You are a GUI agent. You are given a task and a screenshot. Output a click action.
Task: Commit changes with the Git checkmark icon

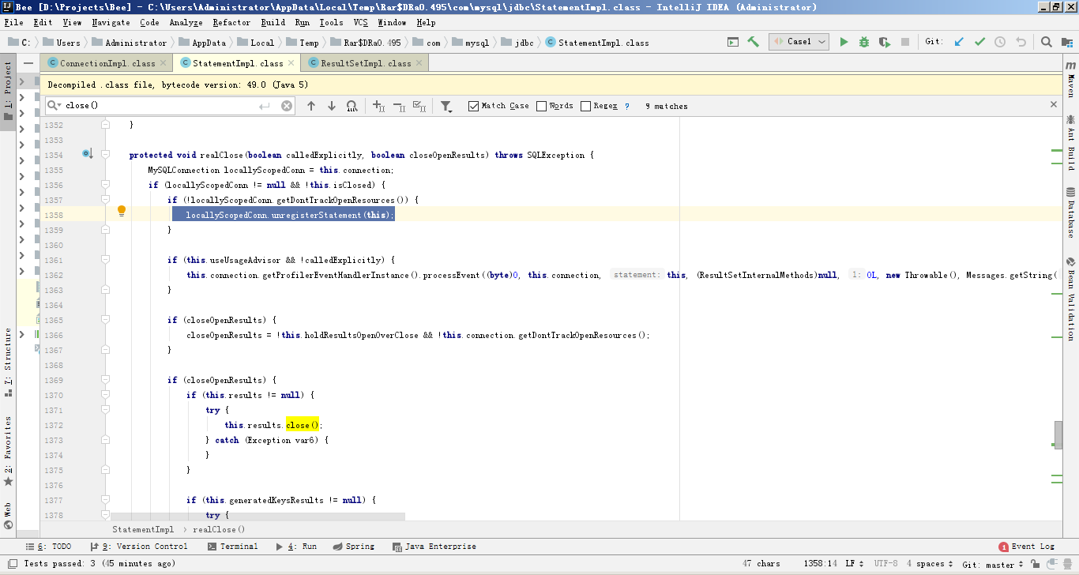[979, 42]
